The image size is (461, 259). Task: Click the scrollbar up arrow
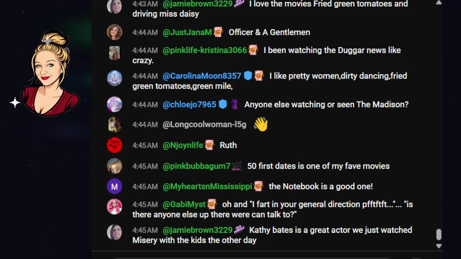pyautogui.click(x=439, y=3)
